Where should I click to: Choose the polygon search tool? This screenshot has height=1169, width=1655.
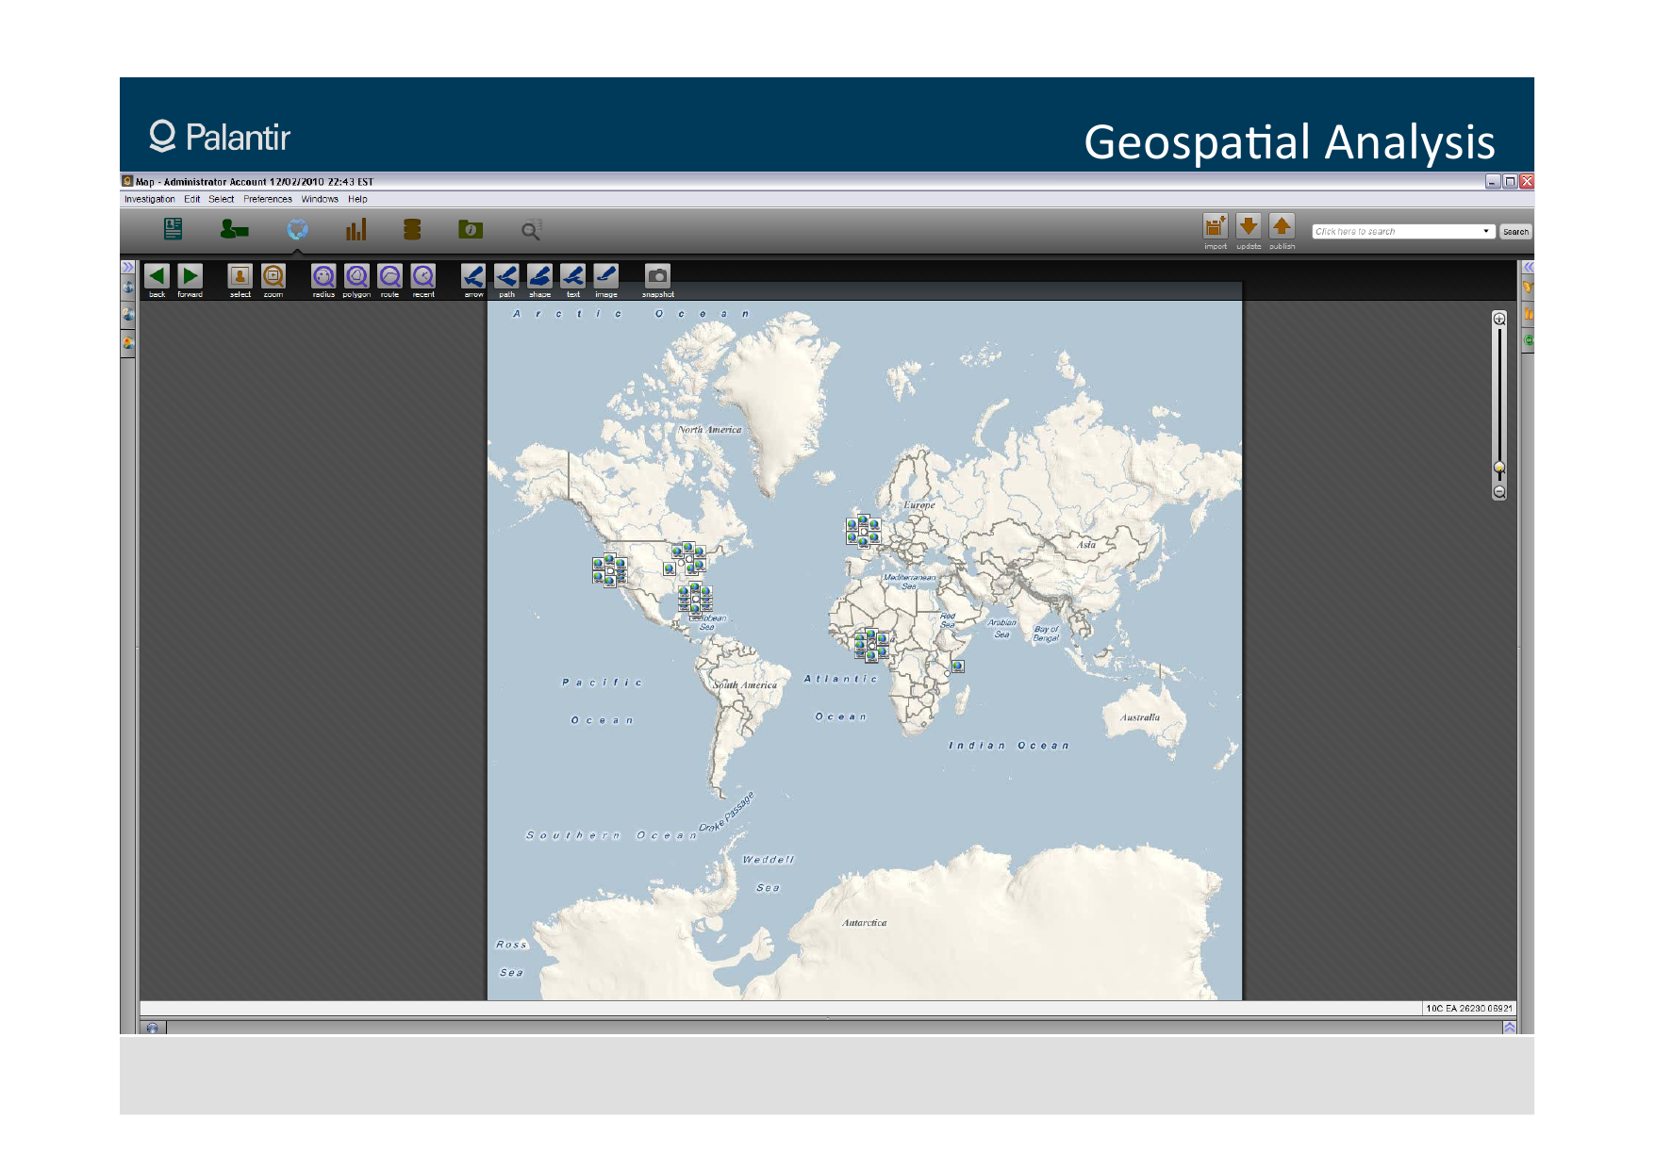point(356,276)
